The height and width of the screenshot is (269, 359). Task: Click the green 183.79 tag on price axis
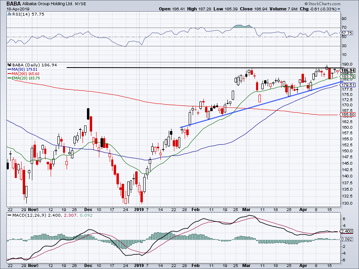[x=348, y=77]
